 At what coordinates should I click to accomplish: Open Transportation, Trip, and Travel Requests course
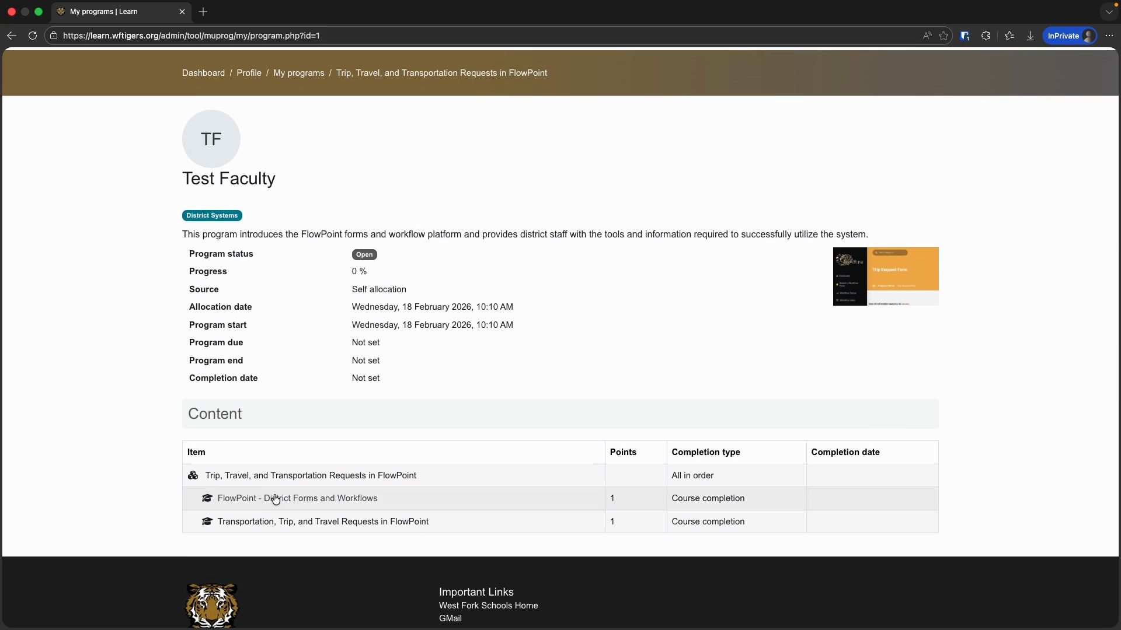pos(323,521)
